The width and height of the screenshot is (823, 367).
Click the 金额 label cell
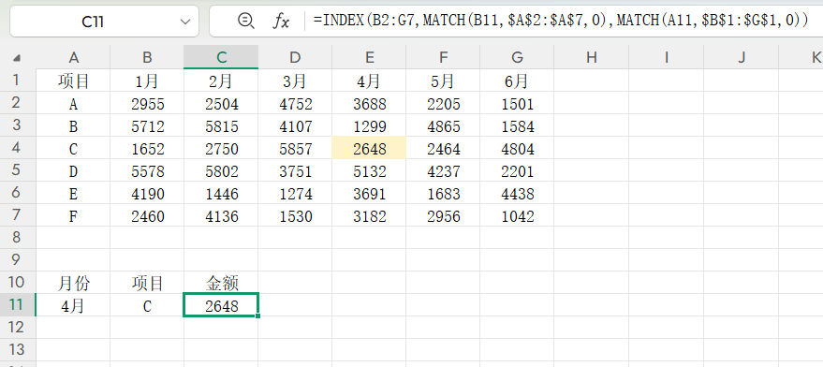click(x=221, y=283)
